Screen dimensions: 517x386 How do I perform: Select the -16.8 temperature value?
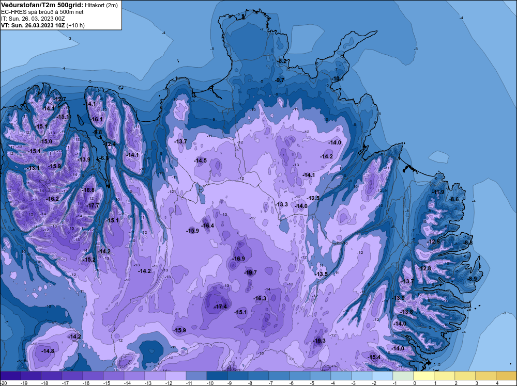click(88, 190)
